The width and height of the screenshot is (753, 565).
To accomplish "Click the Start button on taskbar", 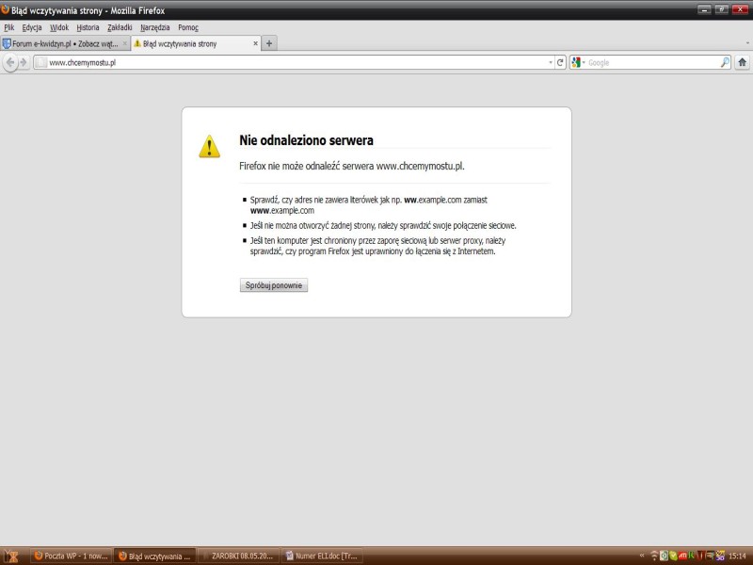I will 11,556.
